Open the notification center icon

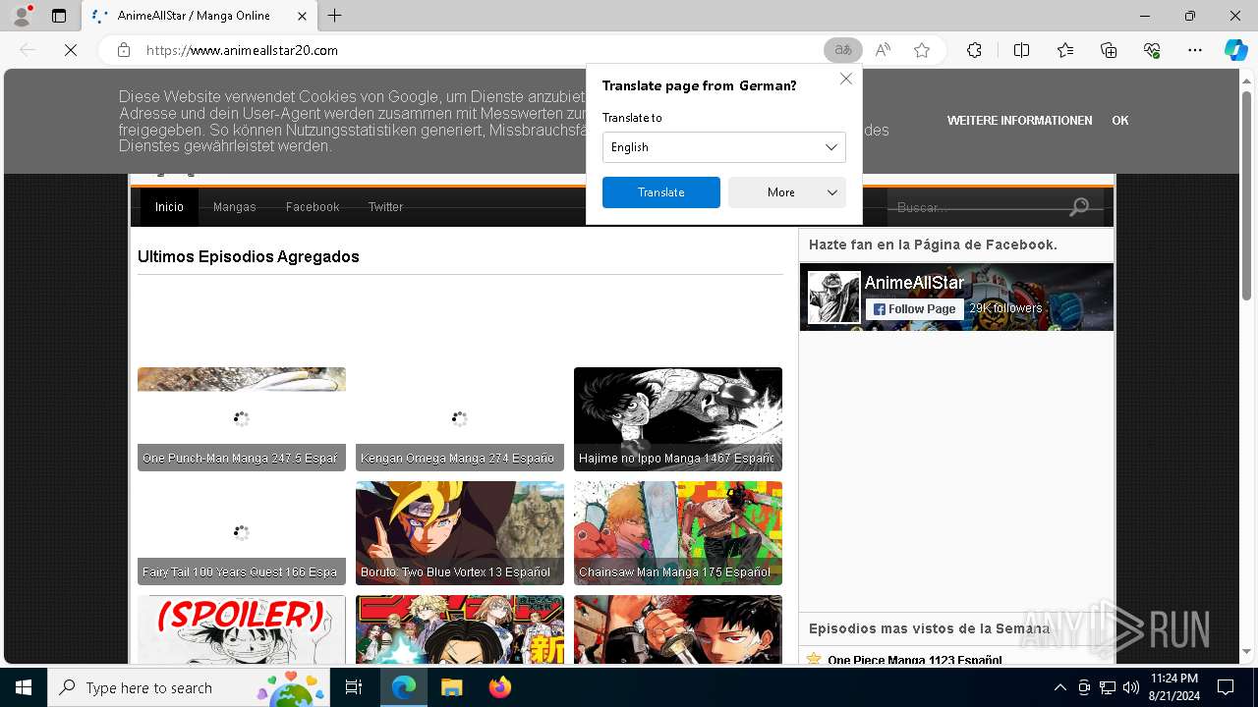pos(1226,687)
